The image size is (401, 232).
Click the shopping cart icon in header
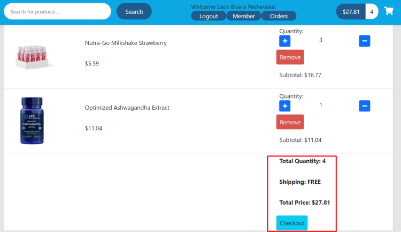tap(389, 11)
